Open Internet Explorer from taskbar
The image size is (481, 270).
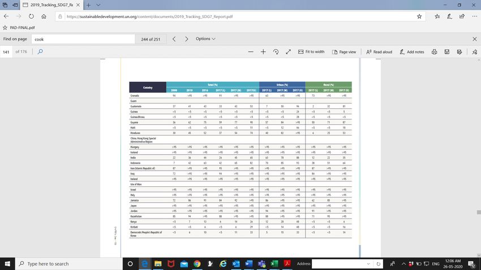click(x=223, y=264)
